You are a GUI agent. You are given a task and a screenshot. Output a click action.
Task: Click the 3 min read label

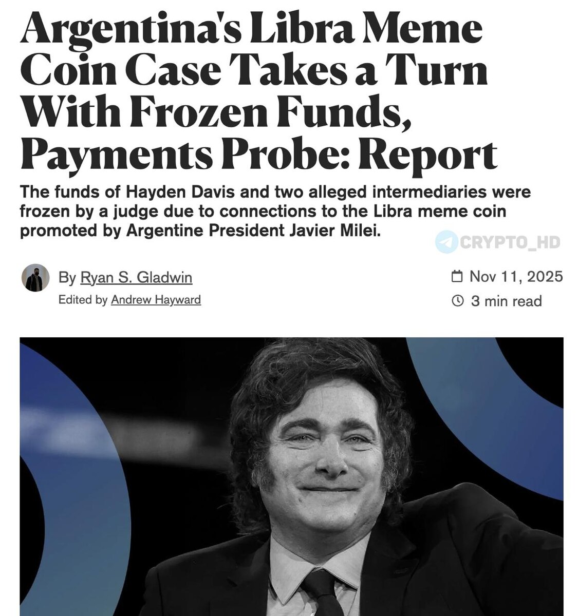click(x=506, y=300)
